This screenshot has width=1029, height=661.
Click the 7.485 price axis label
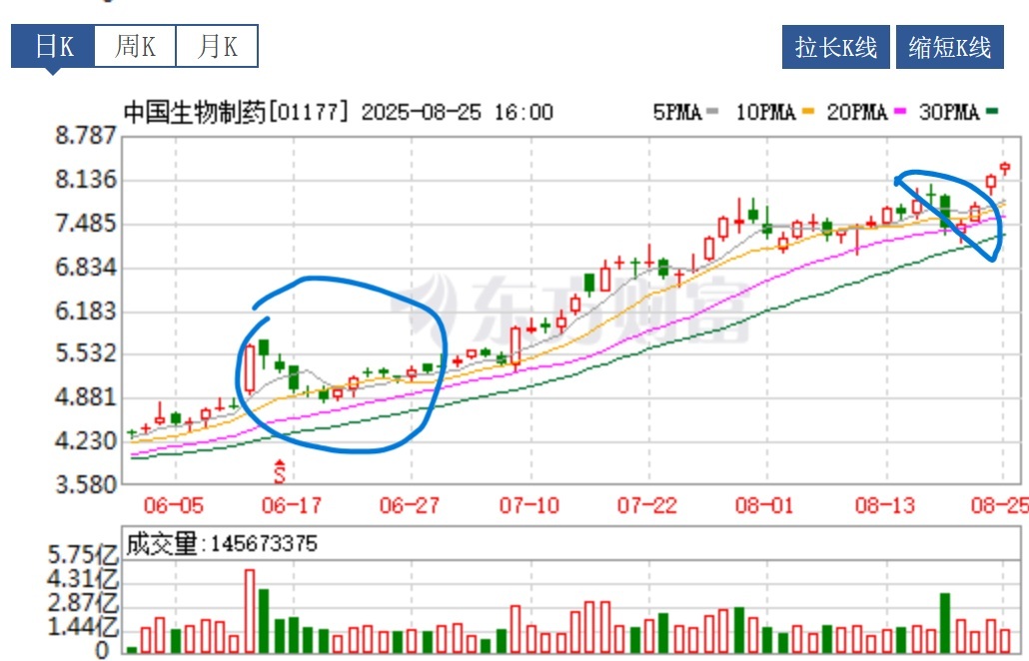coord(86,224)
